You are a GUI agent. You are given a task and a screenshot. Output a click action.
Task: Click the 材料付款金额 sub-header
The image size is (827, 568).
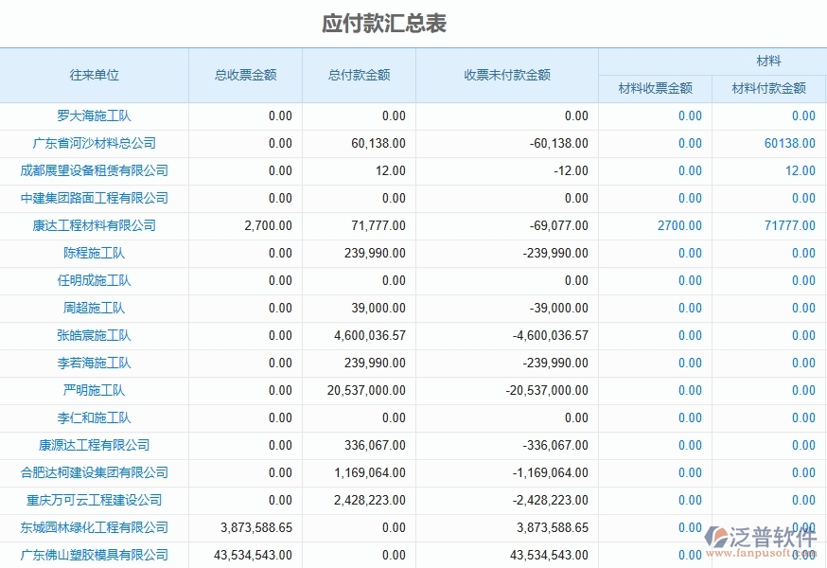[769, 88]
